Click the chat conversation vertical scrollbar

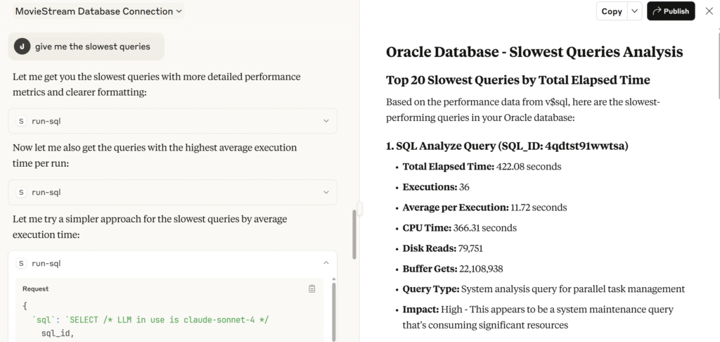tap(354, 232)
